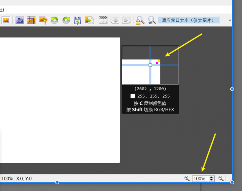Screen dimensions: 242x191
Task: Increase zoom with stepper up arrow
Action: coord(212,177)
